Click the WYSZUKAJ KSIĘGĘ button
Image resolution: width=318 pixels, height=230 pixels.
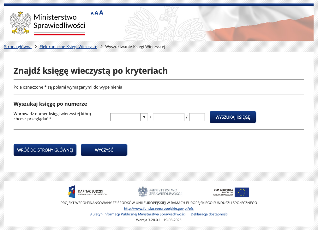(x=233, y=117)
